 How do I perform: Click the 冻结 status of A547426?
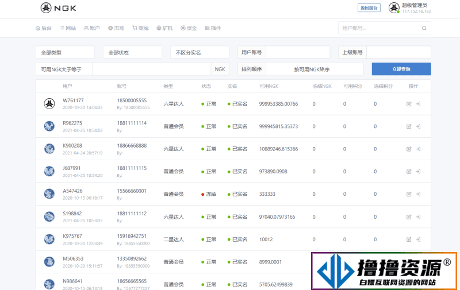(x=209, y=194)
